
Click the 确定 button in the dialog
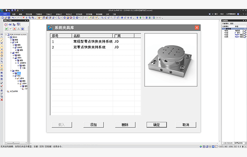click(156, 125)
